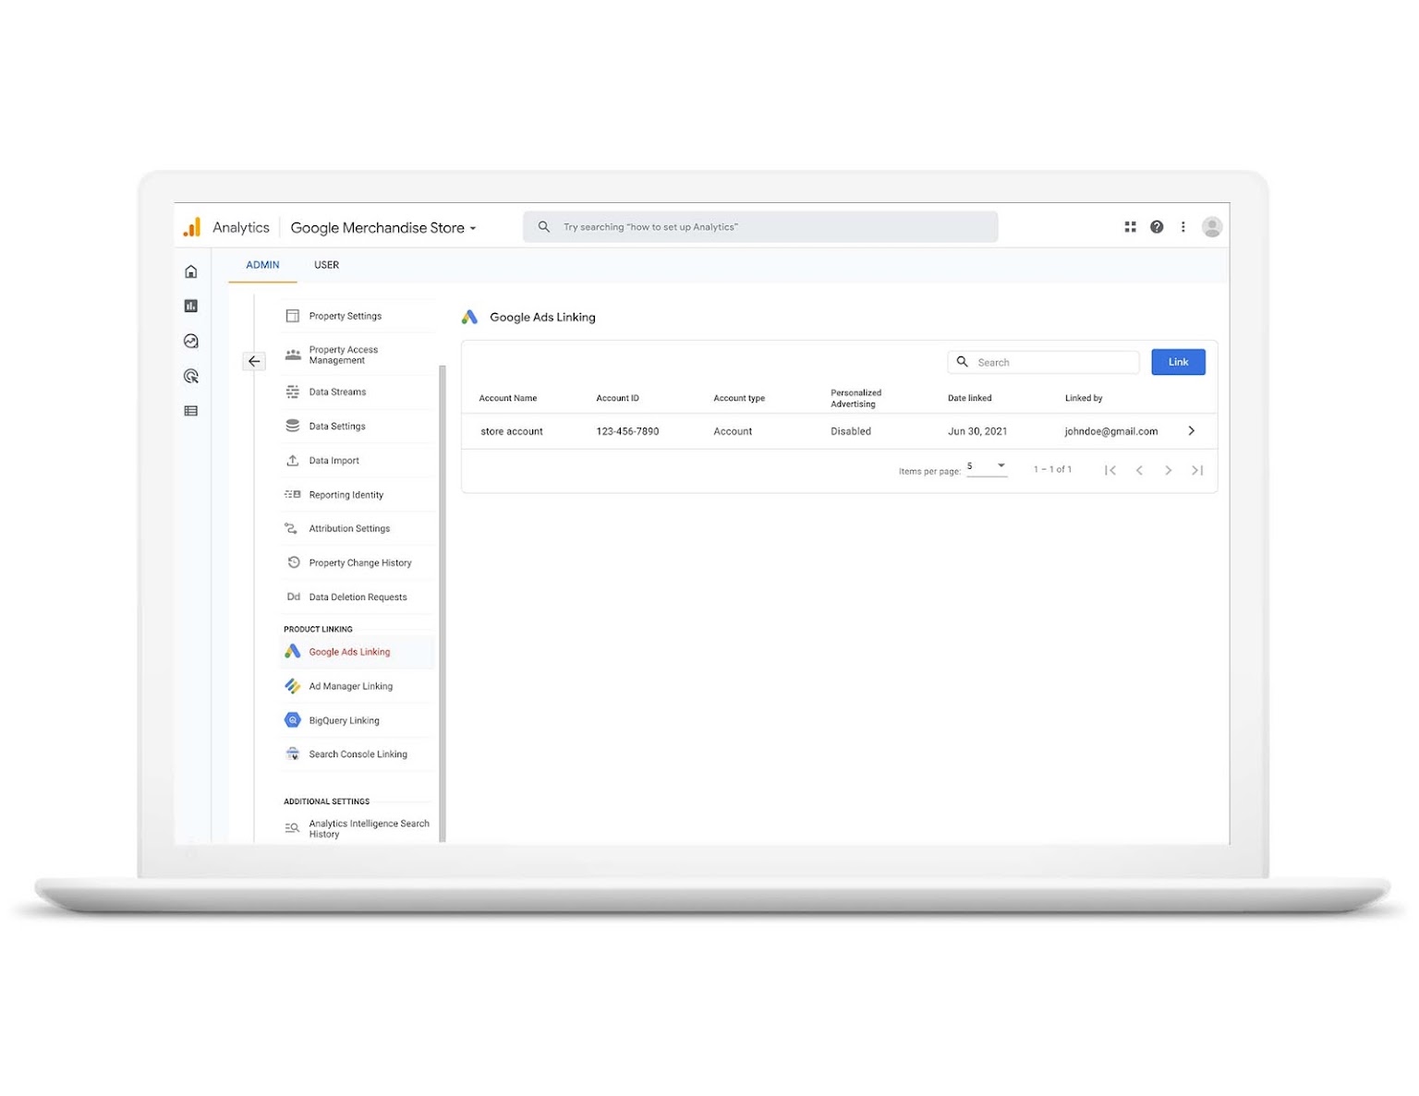Open the three-dot overflow menu icon
The image size is (1419, 1096).
click(x=1183, y=226)
